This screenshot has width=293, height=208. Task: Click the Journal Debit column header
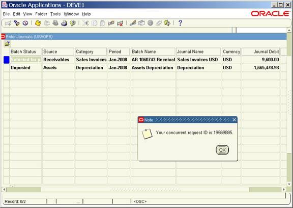pyautogui.click(x=260, y=51)
